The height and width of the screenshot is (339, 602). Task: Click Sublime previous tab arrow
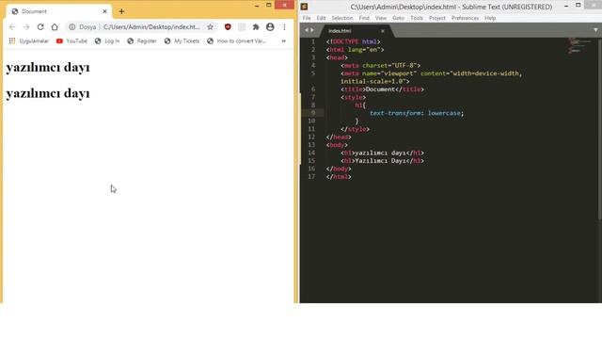tap(307, 30)
